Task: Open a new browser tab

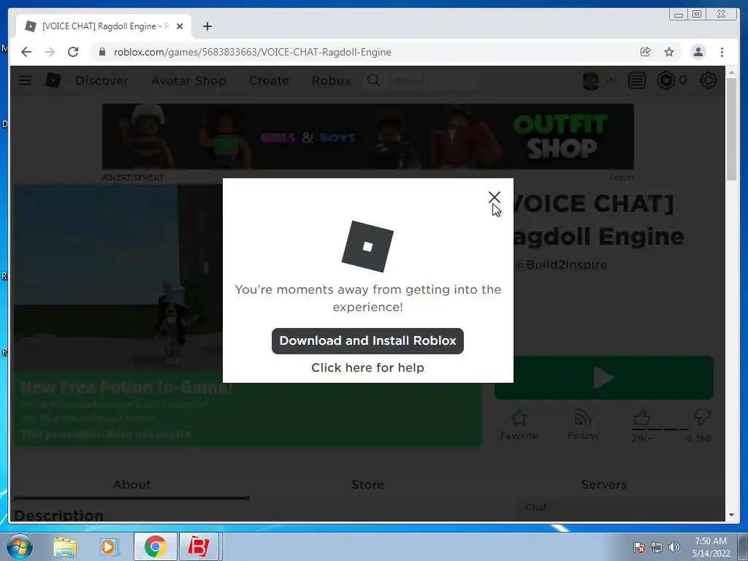Action: 207,26
